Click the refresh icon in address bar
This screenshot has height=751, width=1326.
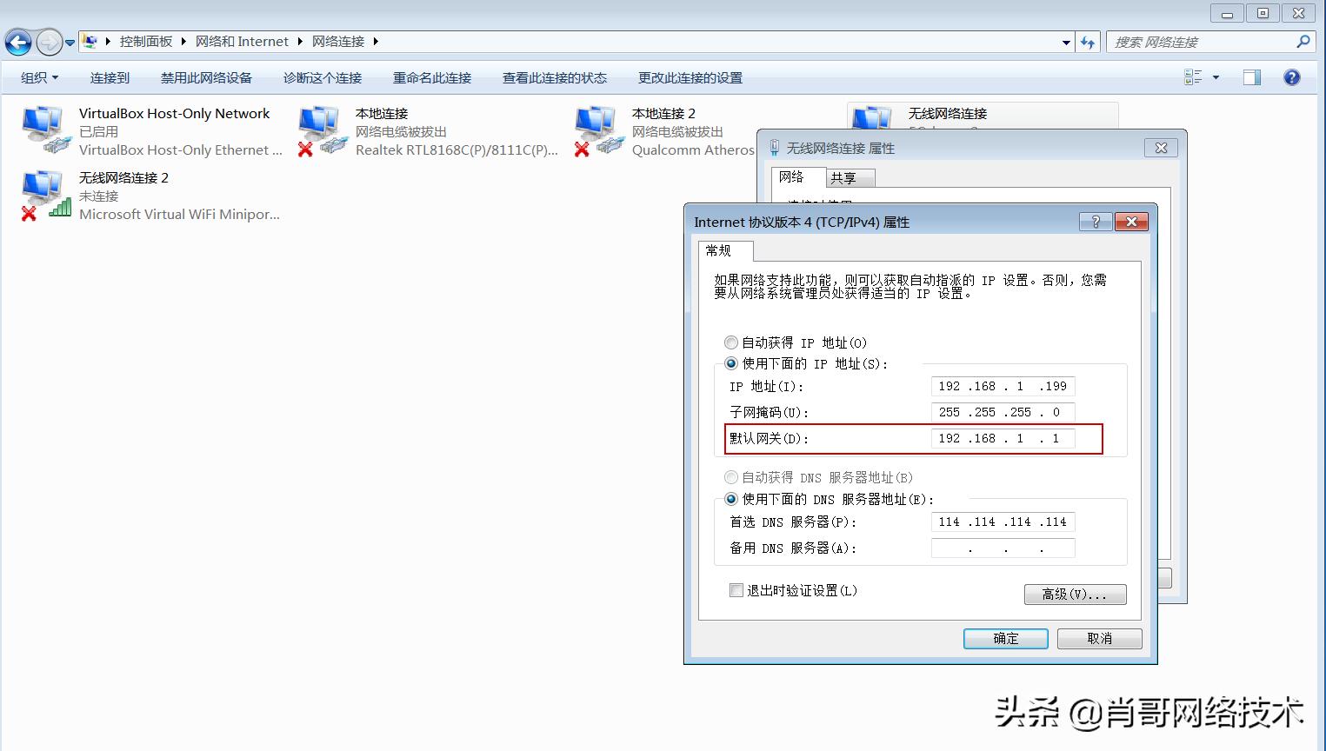click(1088, 41)
